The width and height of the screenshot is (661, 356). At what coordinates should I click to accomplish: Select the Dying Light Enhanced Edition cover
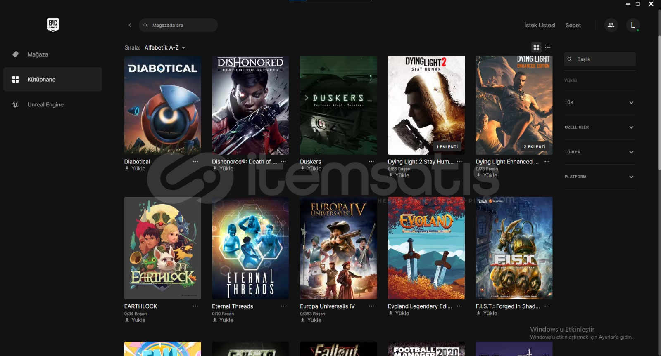pos(514,105)
